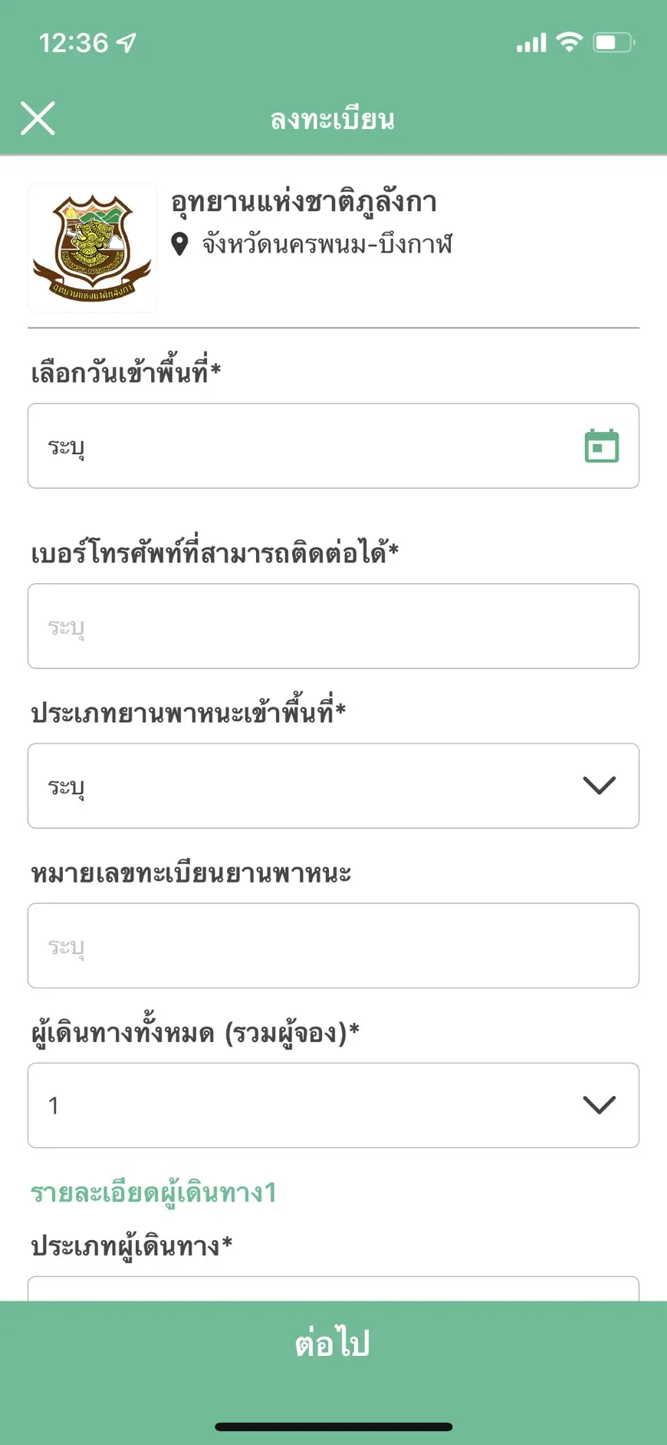
Task: Expand the vehicle type chevron
Action: pyautogui.click(x=599, y=785)
